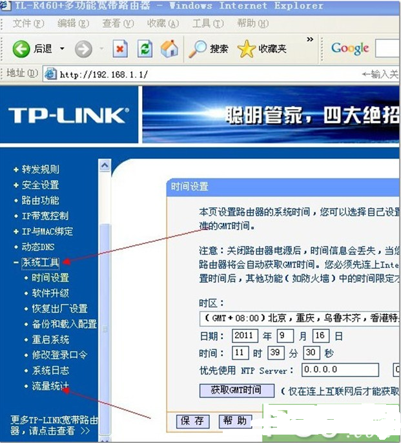Open the Back button history dropdown arrow
Viewport: 401px width, 443px height.
[x=62, y=49]
